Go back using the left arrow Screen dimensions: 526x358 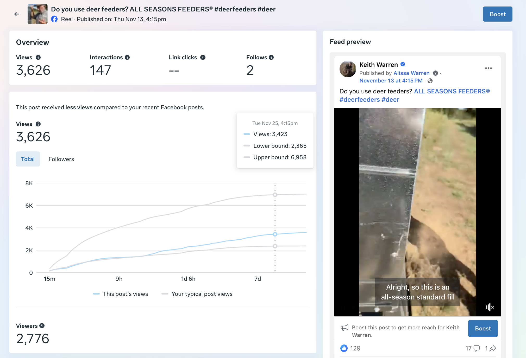(x=17, y=14)
